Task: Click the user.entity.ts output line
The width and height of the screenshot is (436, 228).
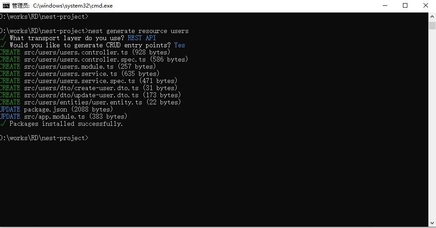Action: tap(102, 103)
